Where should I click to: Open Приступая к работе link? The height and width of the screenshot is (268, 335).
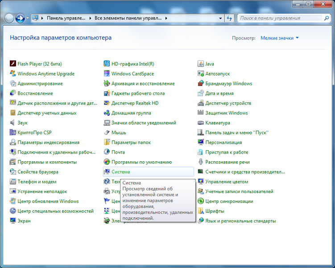click(227, 152)
